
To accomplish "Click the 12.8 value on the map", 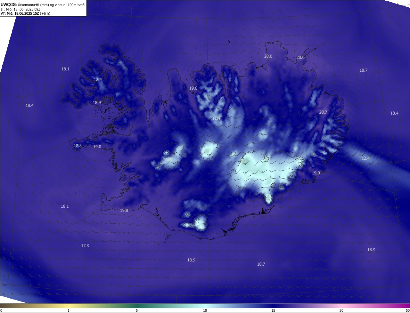I will coord(78,146).
